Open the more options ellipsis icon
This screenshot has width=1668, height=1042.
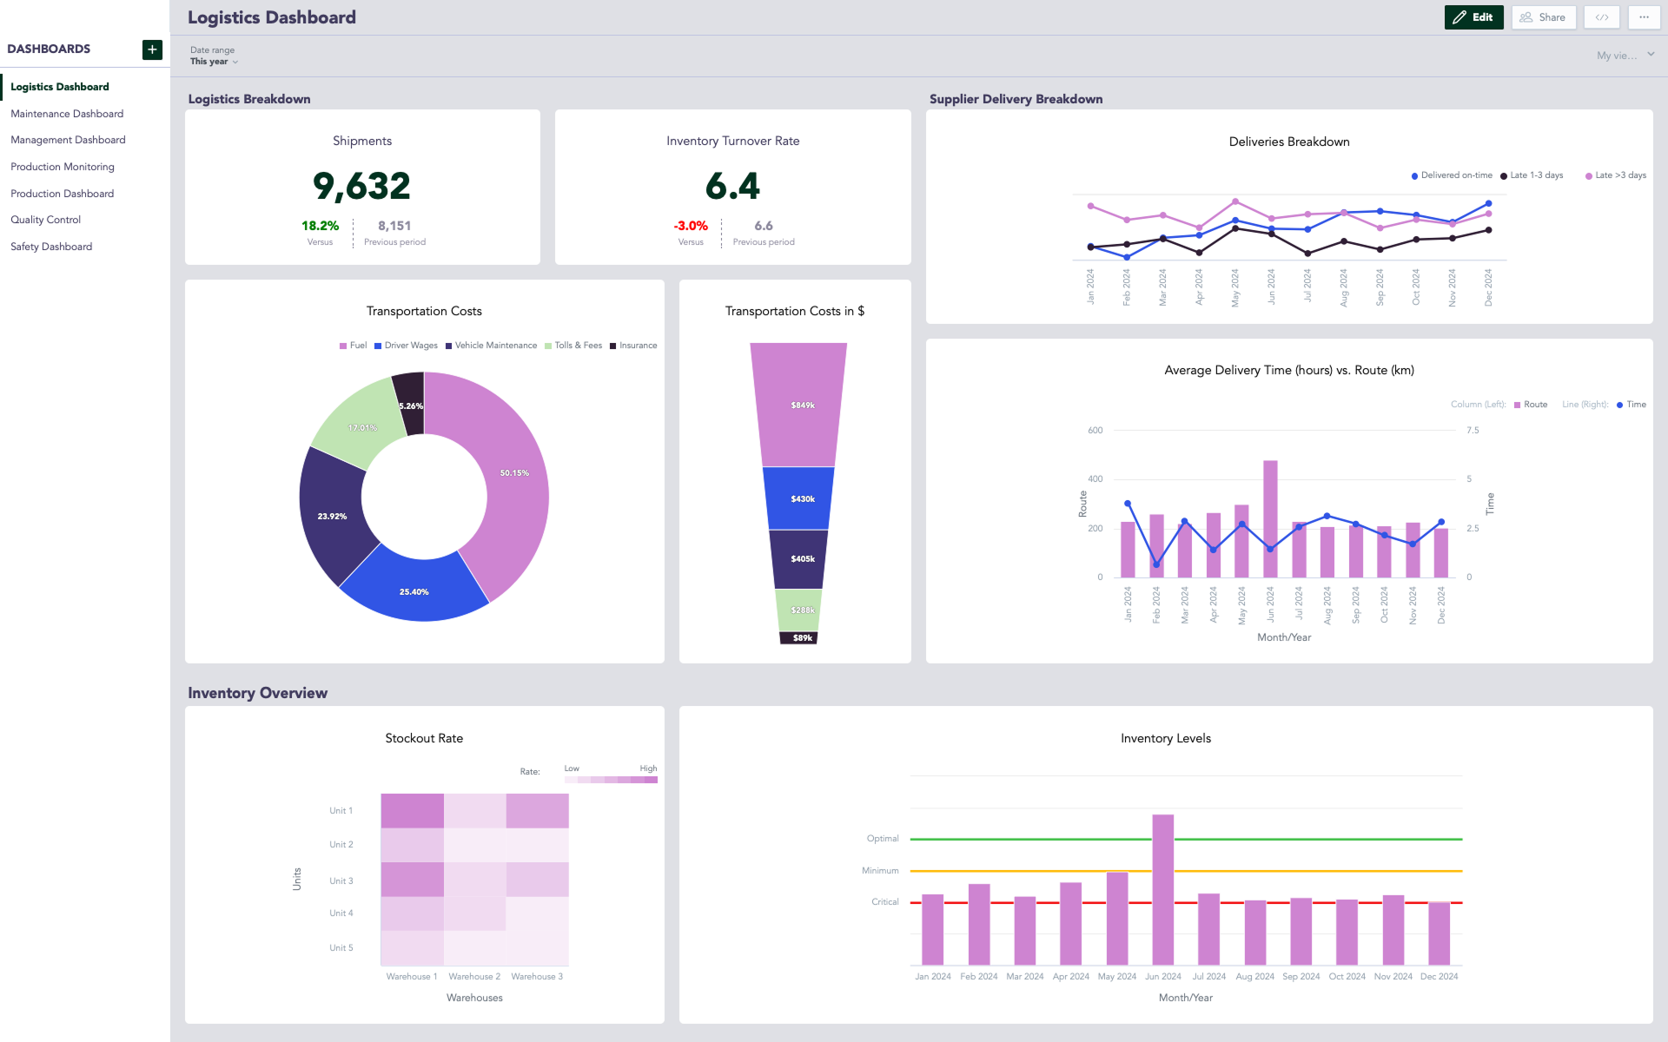point(1644,16)
